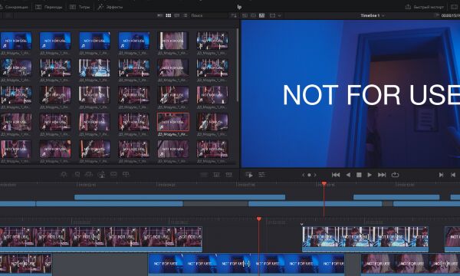Click the Quick Export upload icon
460x276 pixels.
[x=408, y=7]
